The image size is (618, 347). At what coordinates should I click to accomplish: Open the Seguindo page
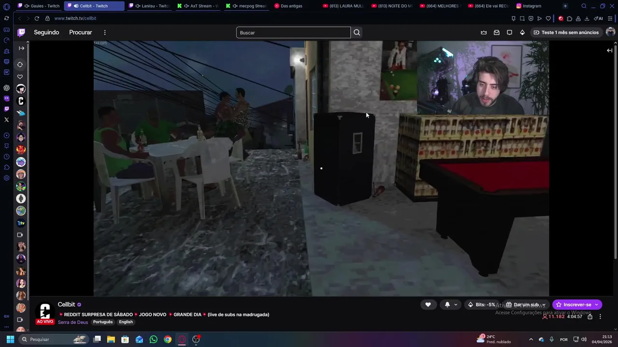(x=46, y=32)
